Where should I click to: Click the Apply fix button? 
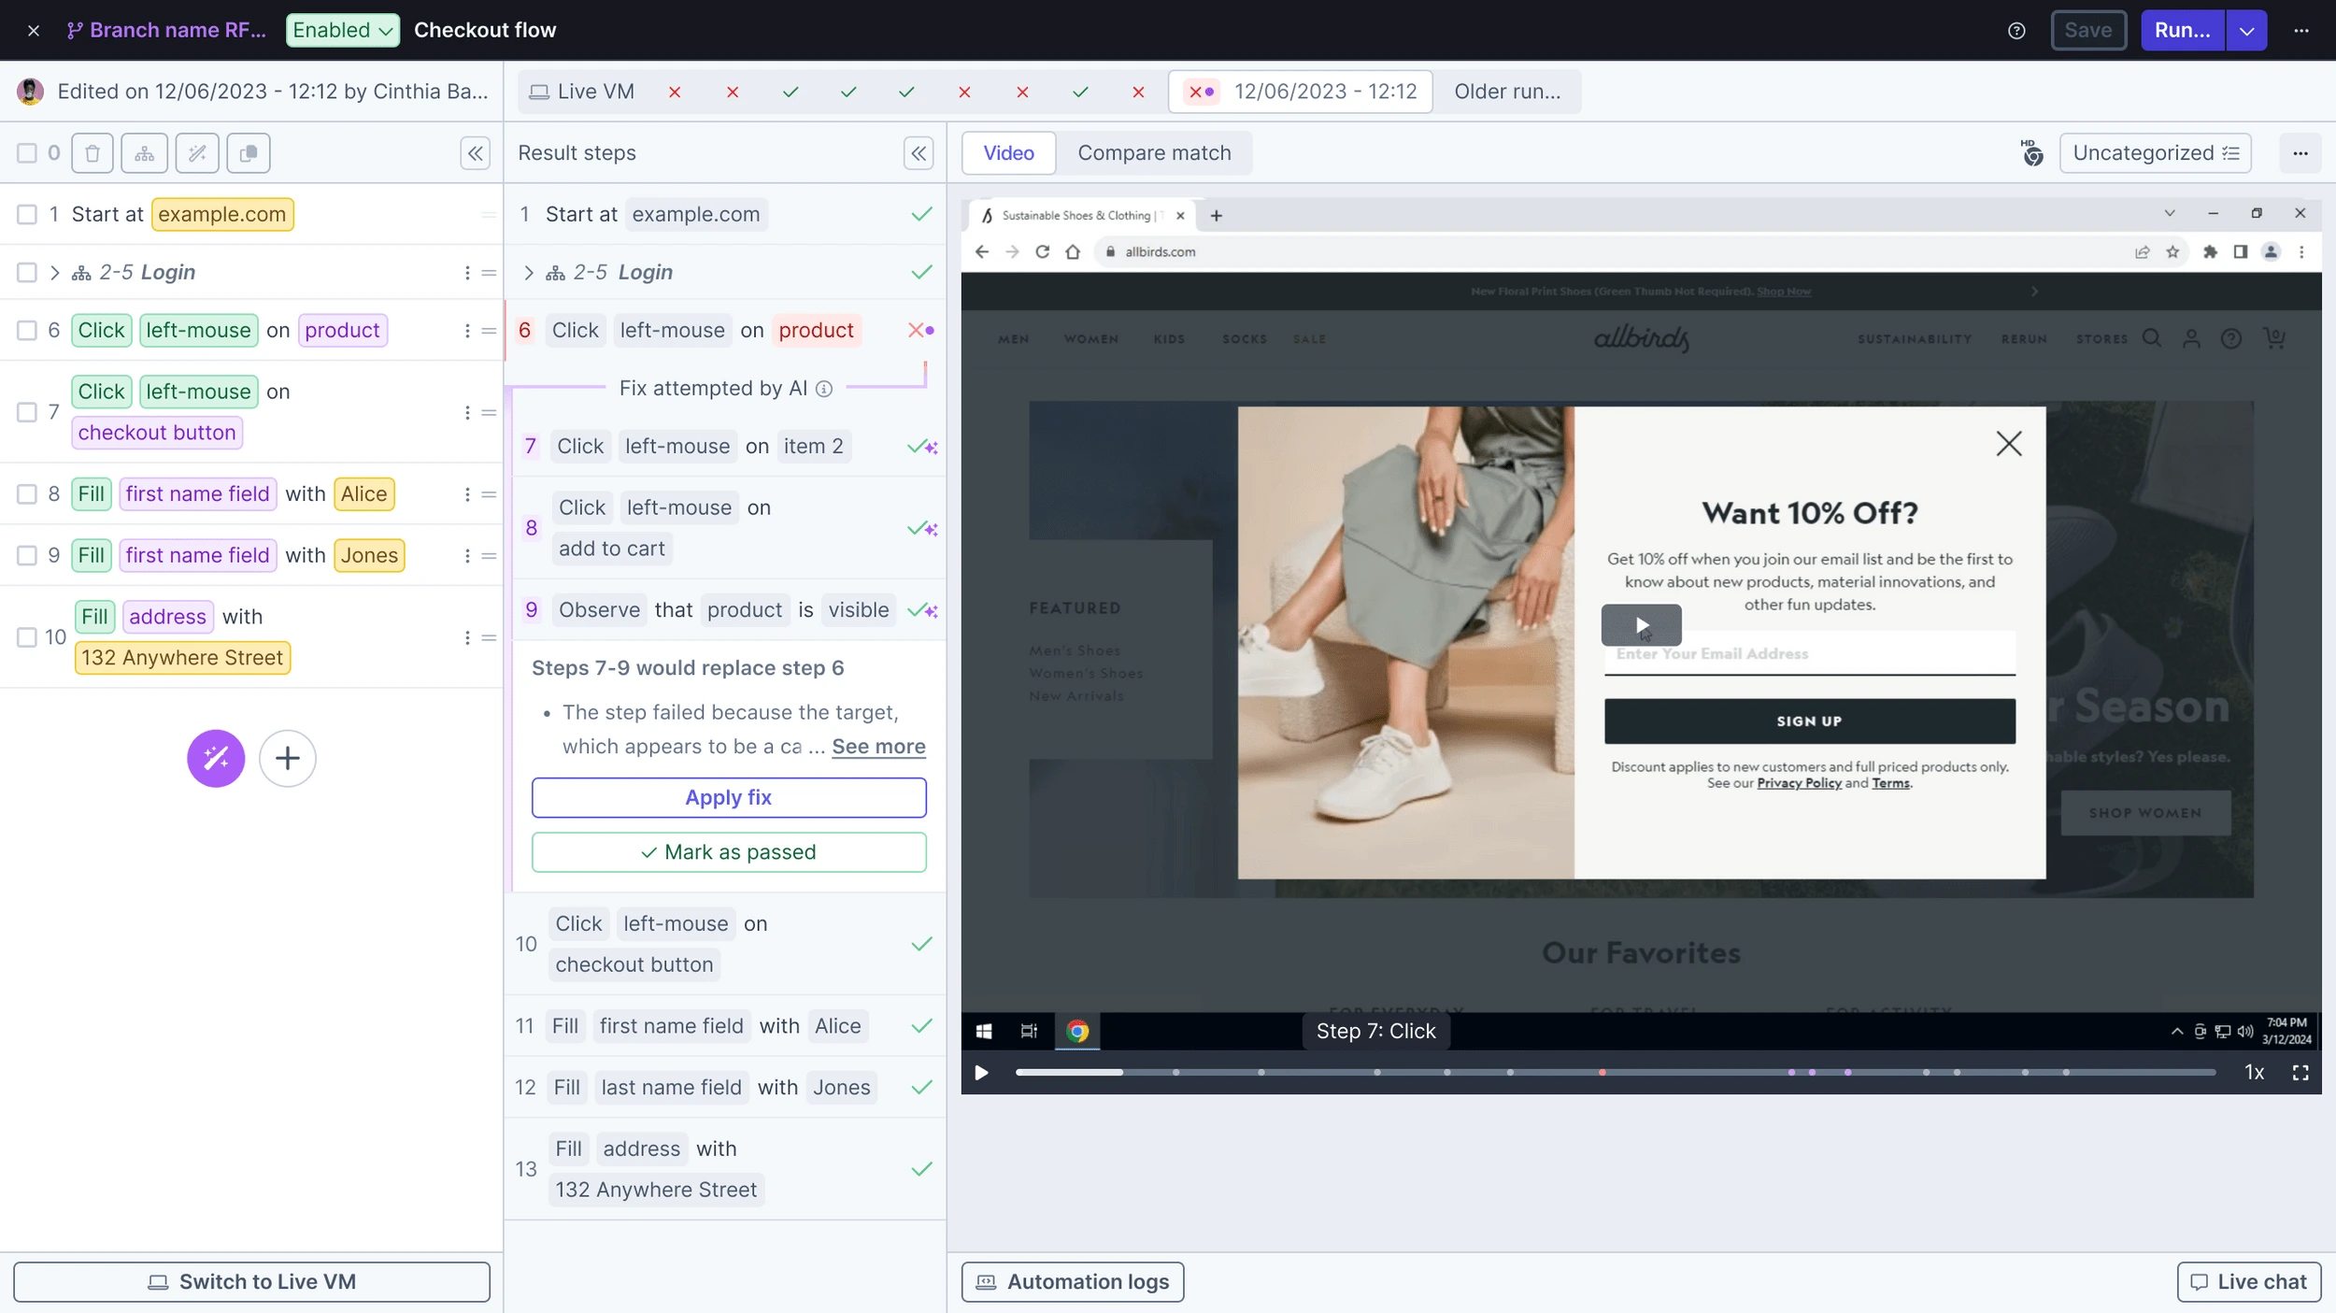[728, 797]
